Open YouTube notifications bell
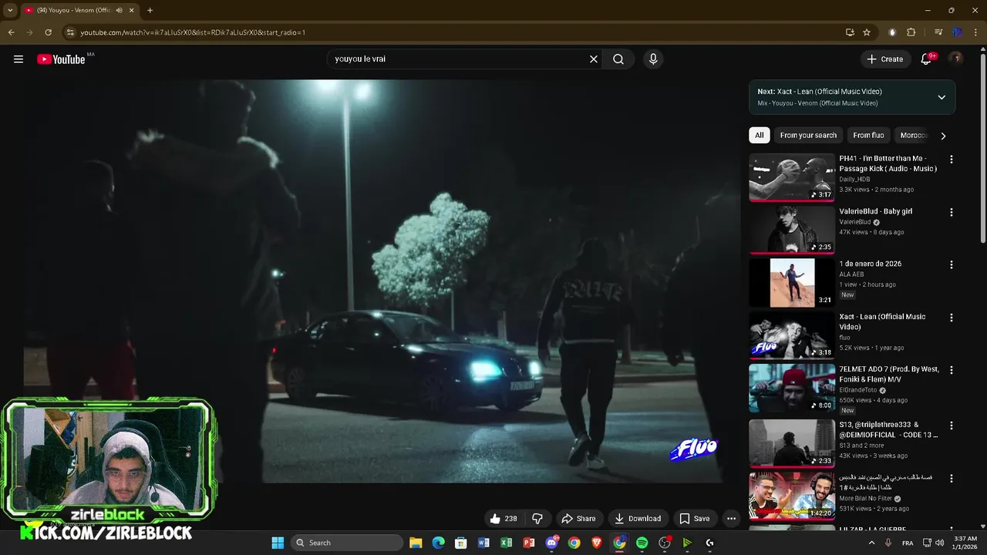Image resolution: width=987 pixels, height=555 pixels. point(927,59)
